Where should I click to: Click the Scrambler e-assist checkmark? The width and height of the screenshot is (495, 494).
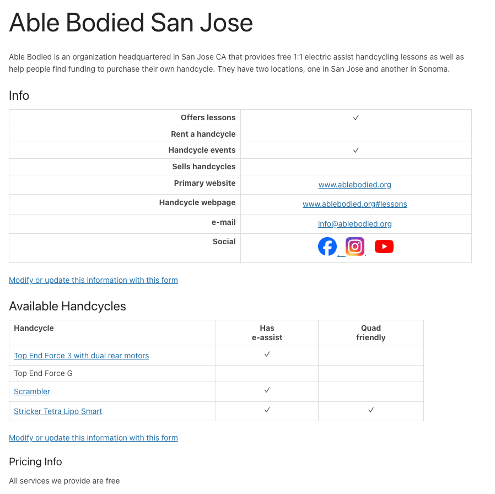(267, 390)
